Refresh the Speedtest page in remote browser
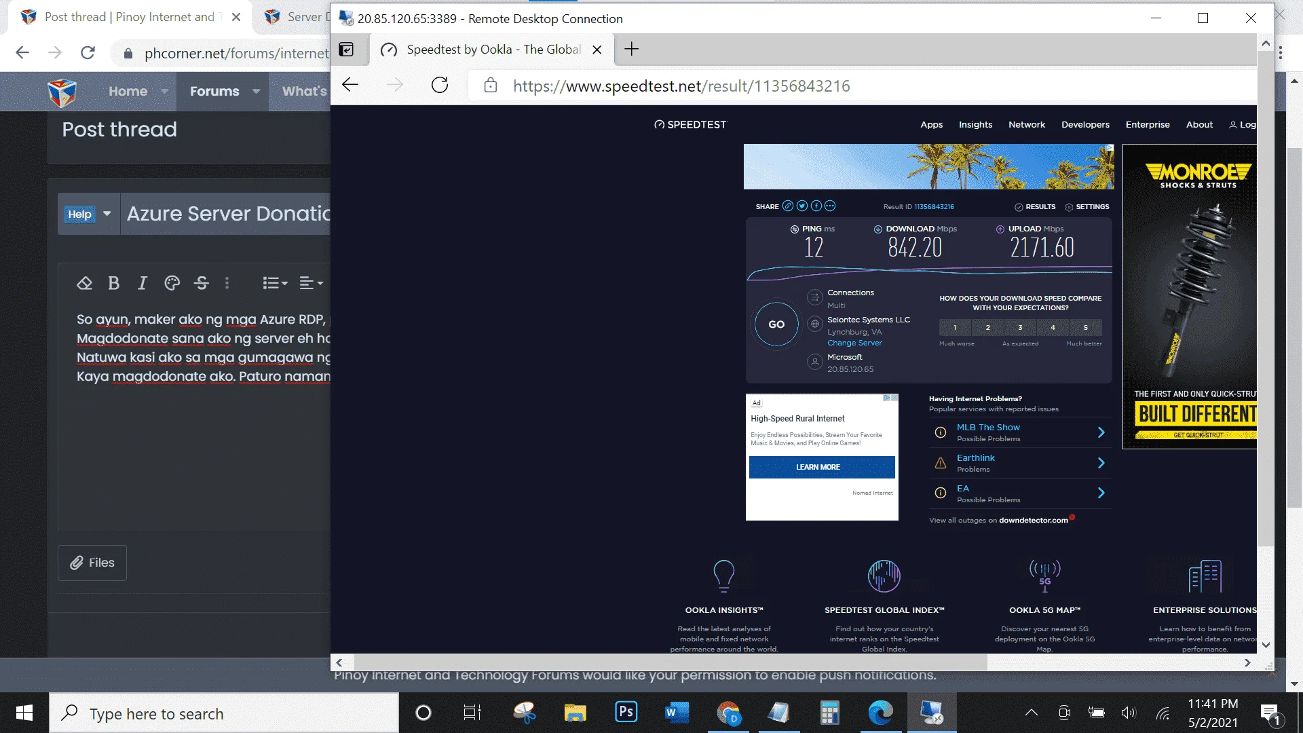The height and width of the screenshot is (733, 1303). [440, 85]
